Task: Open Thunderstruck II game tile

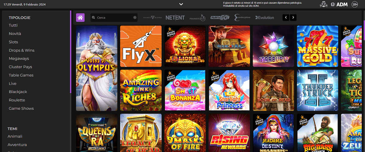Action: pos(318,90)
